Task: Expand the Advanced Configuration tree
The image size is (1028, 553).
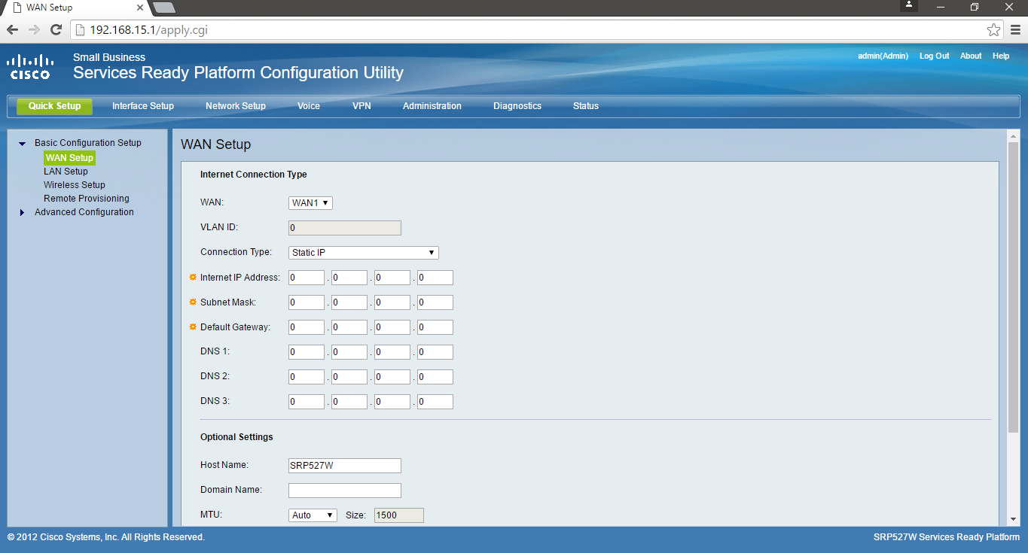Action: tap(23, 212)
